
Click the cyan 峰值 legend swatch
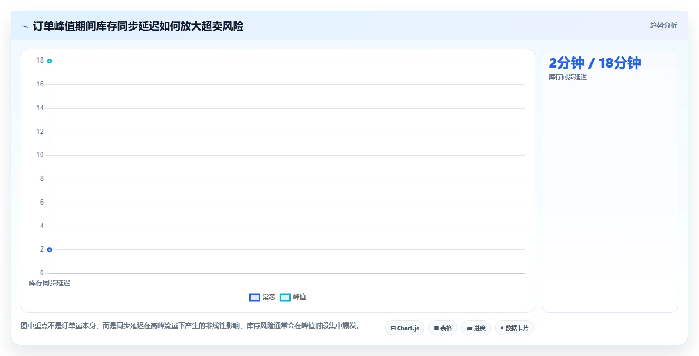tap(285, 297)
